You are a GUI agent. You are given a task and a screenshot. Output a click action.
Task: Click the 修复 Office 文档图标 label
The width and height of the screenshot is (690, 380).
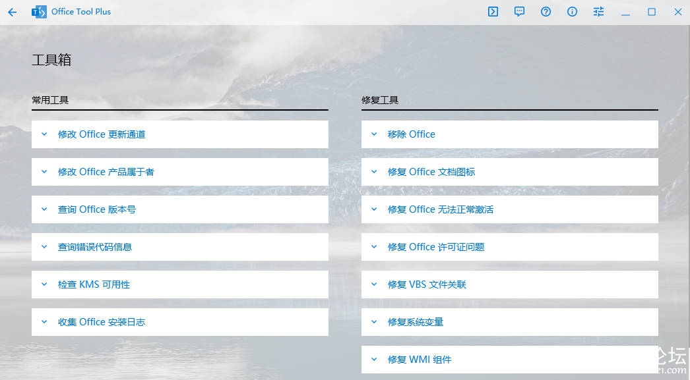coord(431,172)
